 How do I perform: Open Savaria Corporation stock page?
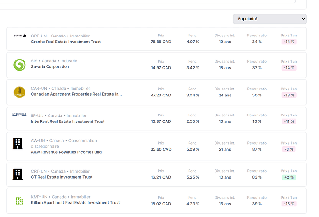pyautogui.click(x=50, y=66)
